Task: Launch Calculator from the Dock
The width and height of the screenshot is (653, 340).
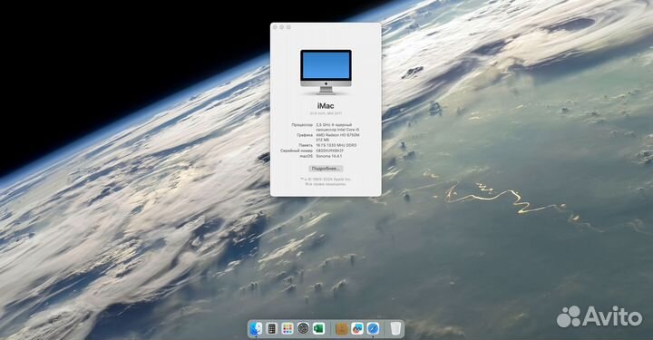Action: click(x=271, y=329)
